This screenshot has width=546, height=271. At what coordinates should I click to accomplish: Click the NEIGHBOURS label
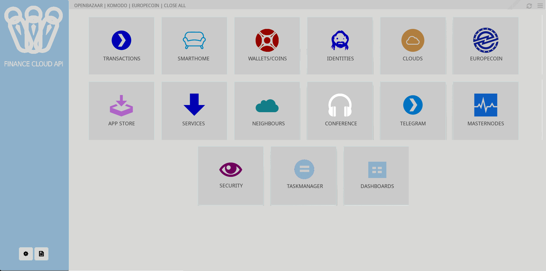(269, 124)
